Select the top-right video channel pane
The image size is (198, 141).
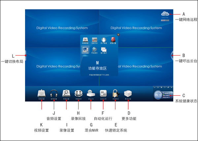[x=136, y=28]
